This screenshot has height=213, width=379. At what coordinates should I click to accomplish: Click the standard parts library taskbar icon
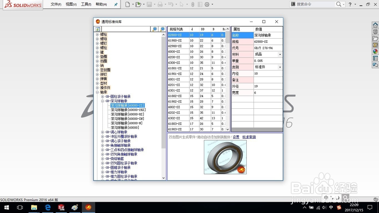tap(88, 207)
